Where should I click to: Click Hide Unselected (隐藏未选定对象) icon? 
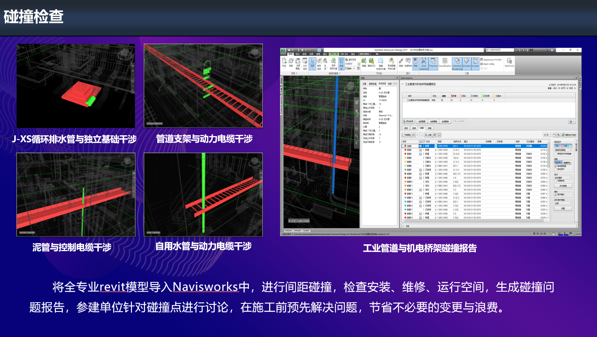coord(381,64)
